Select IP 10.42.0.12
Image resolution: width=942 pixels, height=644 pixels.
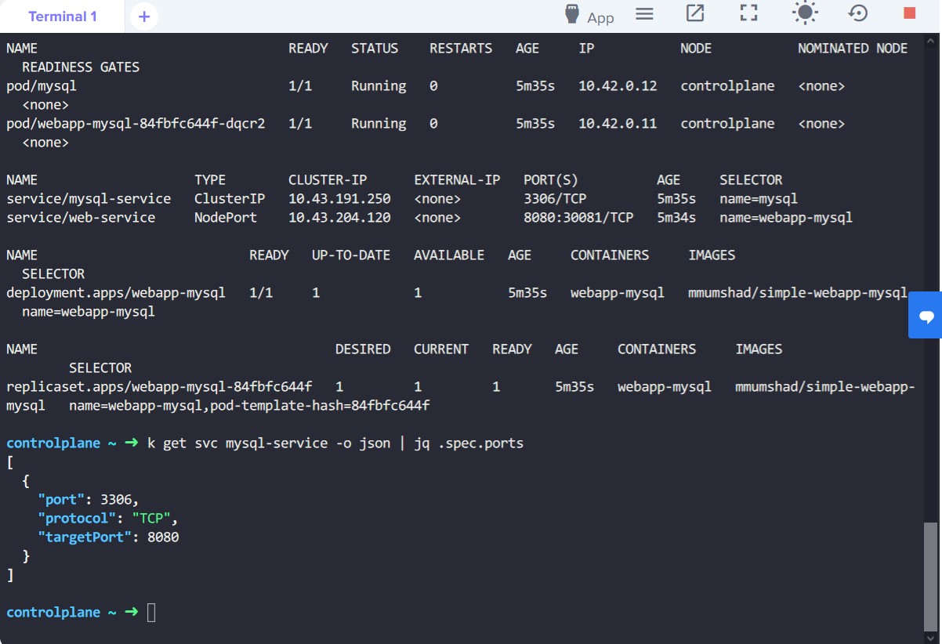pos(618,86)
